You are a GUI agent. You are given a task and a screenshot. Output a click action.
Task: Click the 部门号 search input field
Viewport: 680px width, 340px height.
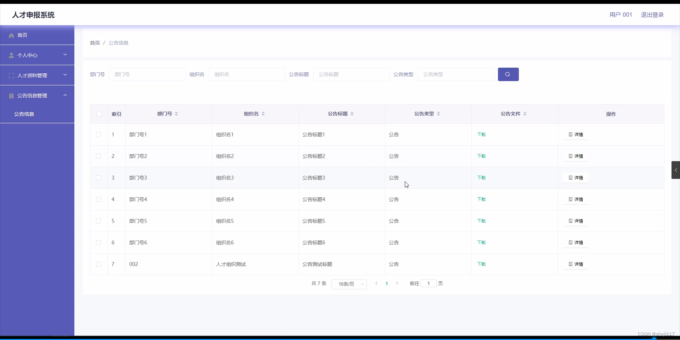click(x=147, y=74)
